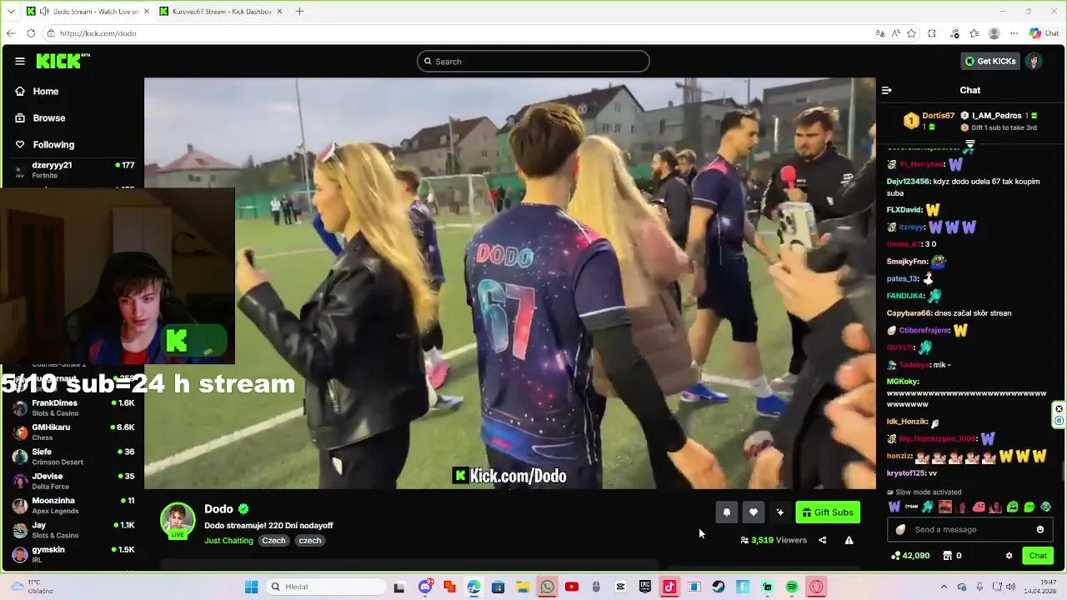The height and width of the screenshot is (600, 1067).
Task: Click I_AM_Pedros gifter name in chat
Action: click(x=996, y=116)
